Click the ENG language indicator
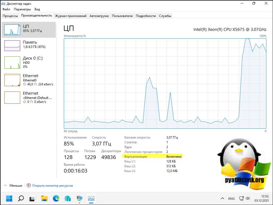 [231, 199]
